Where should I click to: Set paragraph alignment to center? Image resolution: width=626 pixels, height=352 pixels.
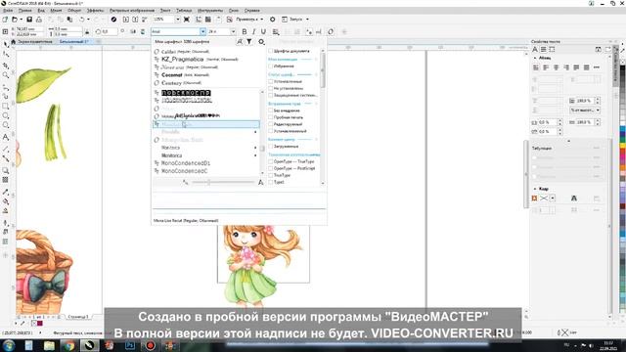[557, 67]
